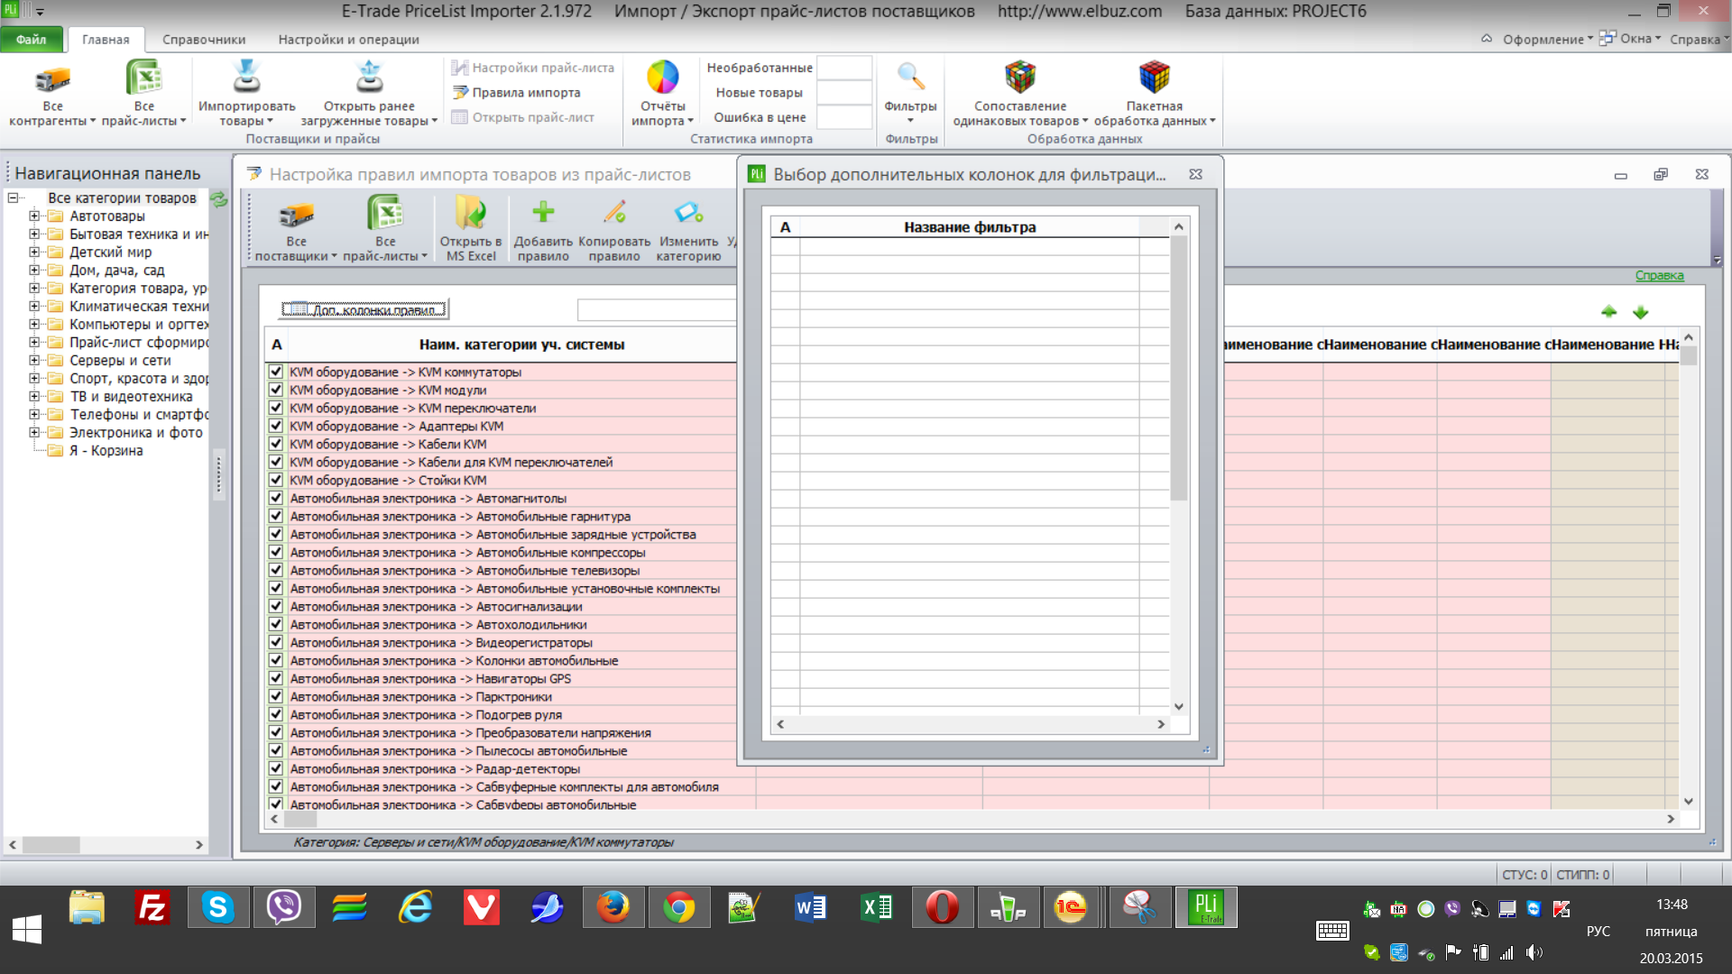The width and height of the screenshot is (1732, 974).
Task: Click the Название фильтра column header
Action: pyautogui.click(x=970, y=227)
